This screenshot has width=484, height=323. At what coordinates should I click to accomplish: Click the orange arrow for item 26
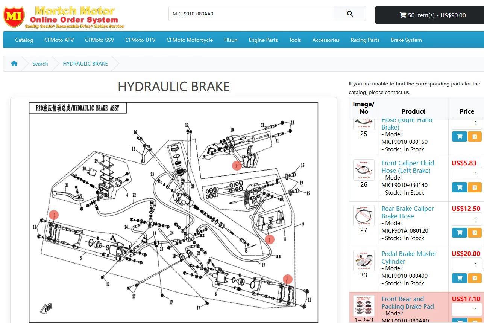click(475, 187)
